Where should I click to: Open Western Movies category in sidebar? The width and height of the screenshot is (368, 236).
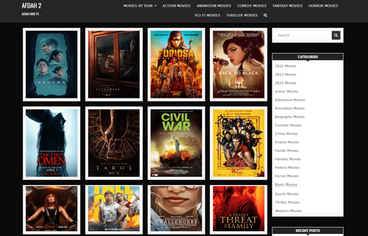point(288,211)
